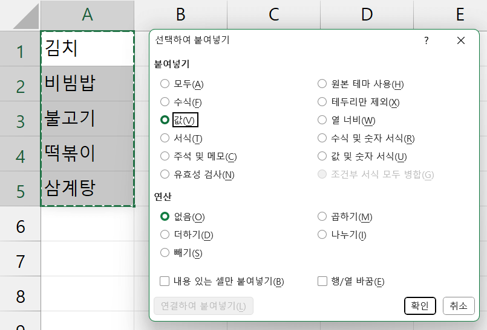Image resolution: width=487 pixels, height=330 pixels.
Task: Choose the 수식(F) radio button
Action: click(165, 102)
